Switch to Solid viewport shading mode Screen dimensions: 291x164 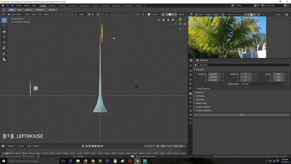(x=170, y=15)
